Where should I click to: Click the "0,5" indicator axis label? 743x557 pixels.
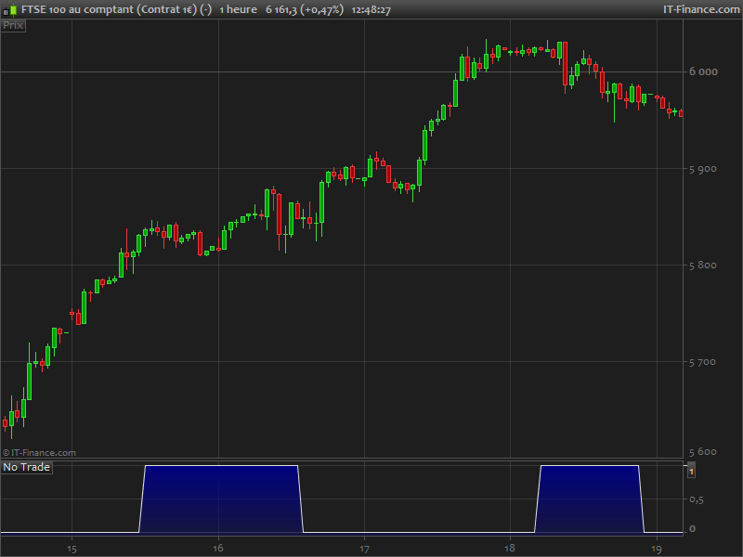click(x=696, y=499)
